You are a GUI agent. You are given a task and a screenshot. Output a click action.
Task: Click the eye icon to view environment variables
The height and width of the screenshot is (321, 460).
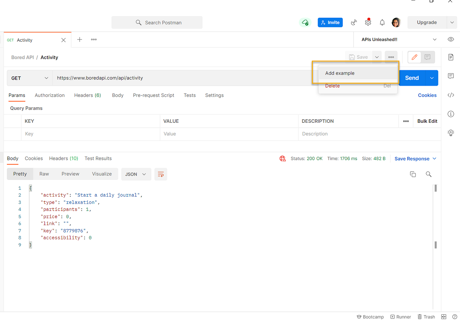450,39
